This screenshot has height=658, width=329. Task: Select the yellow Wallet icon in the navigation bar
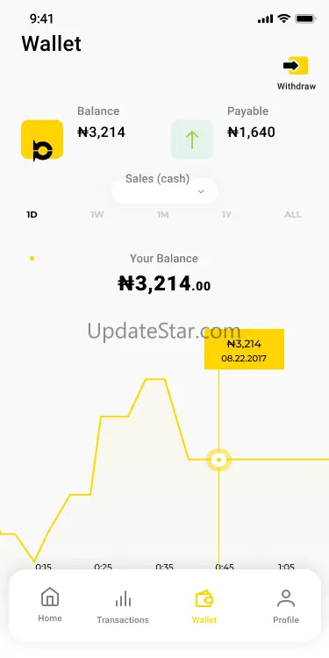click(204, 598)
